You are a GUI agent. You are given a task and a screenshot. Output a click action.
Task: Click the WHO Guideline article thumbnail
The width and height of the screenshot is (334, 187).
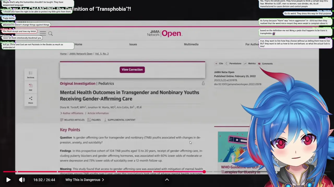[x=233, y=147]
